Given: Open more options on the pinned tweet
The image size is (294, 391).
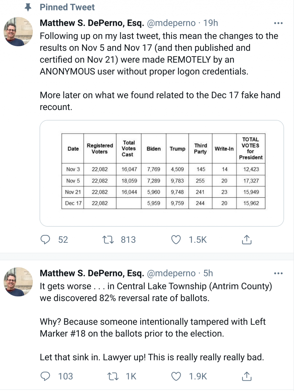Looking at the screenshot, I should pos(278,23).
